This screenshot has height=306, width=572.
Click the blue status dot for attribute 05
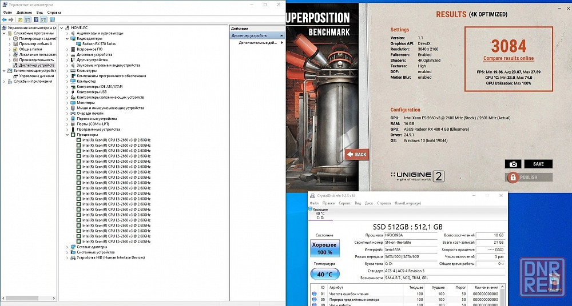click(314, 300)
